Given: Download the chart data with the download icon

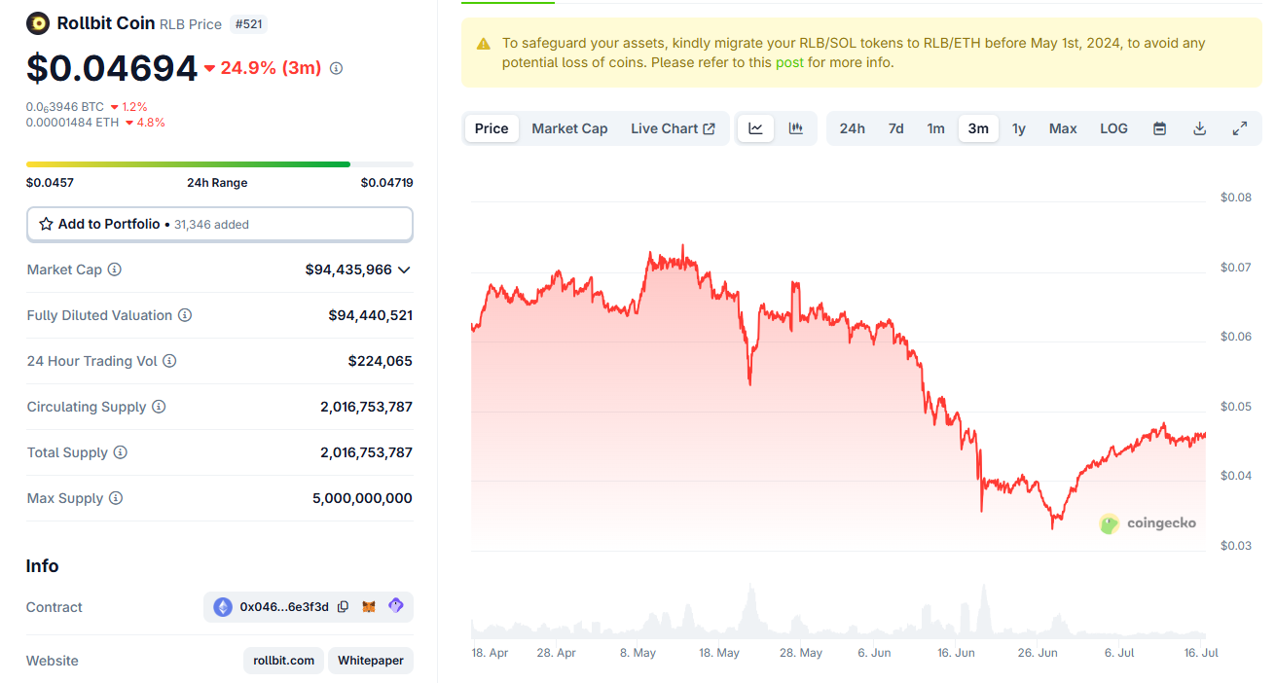Looking at the screenshot, I should point(1200,128).
